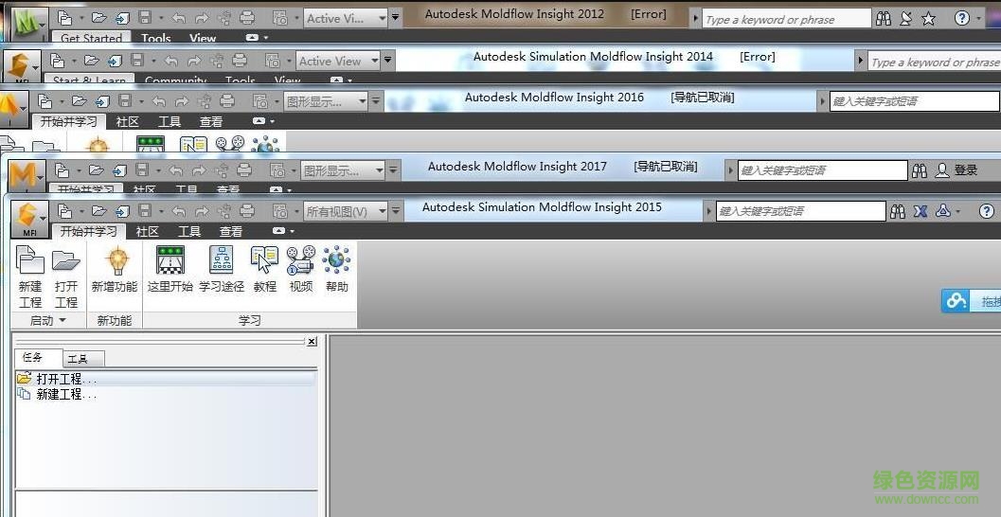Click help question mark in Insight 2015 title bar
1001x517 pixels.
click(986, 211)
